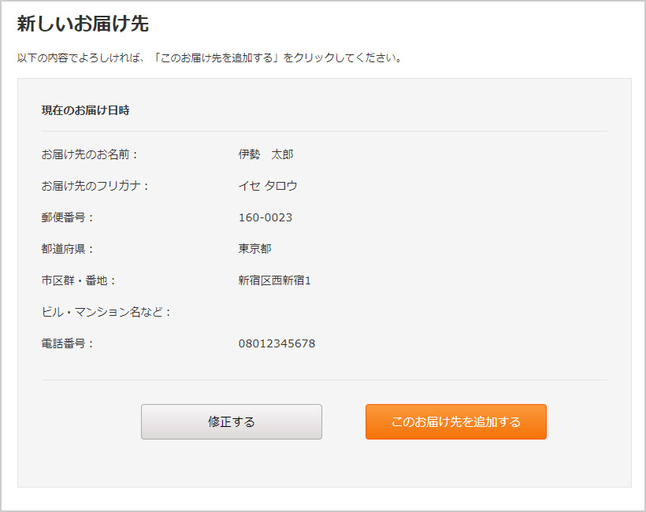Click the recipient name 伊勢 太郎
The height and width of the screenshot is (512, 646).
(x=265, y=154)
